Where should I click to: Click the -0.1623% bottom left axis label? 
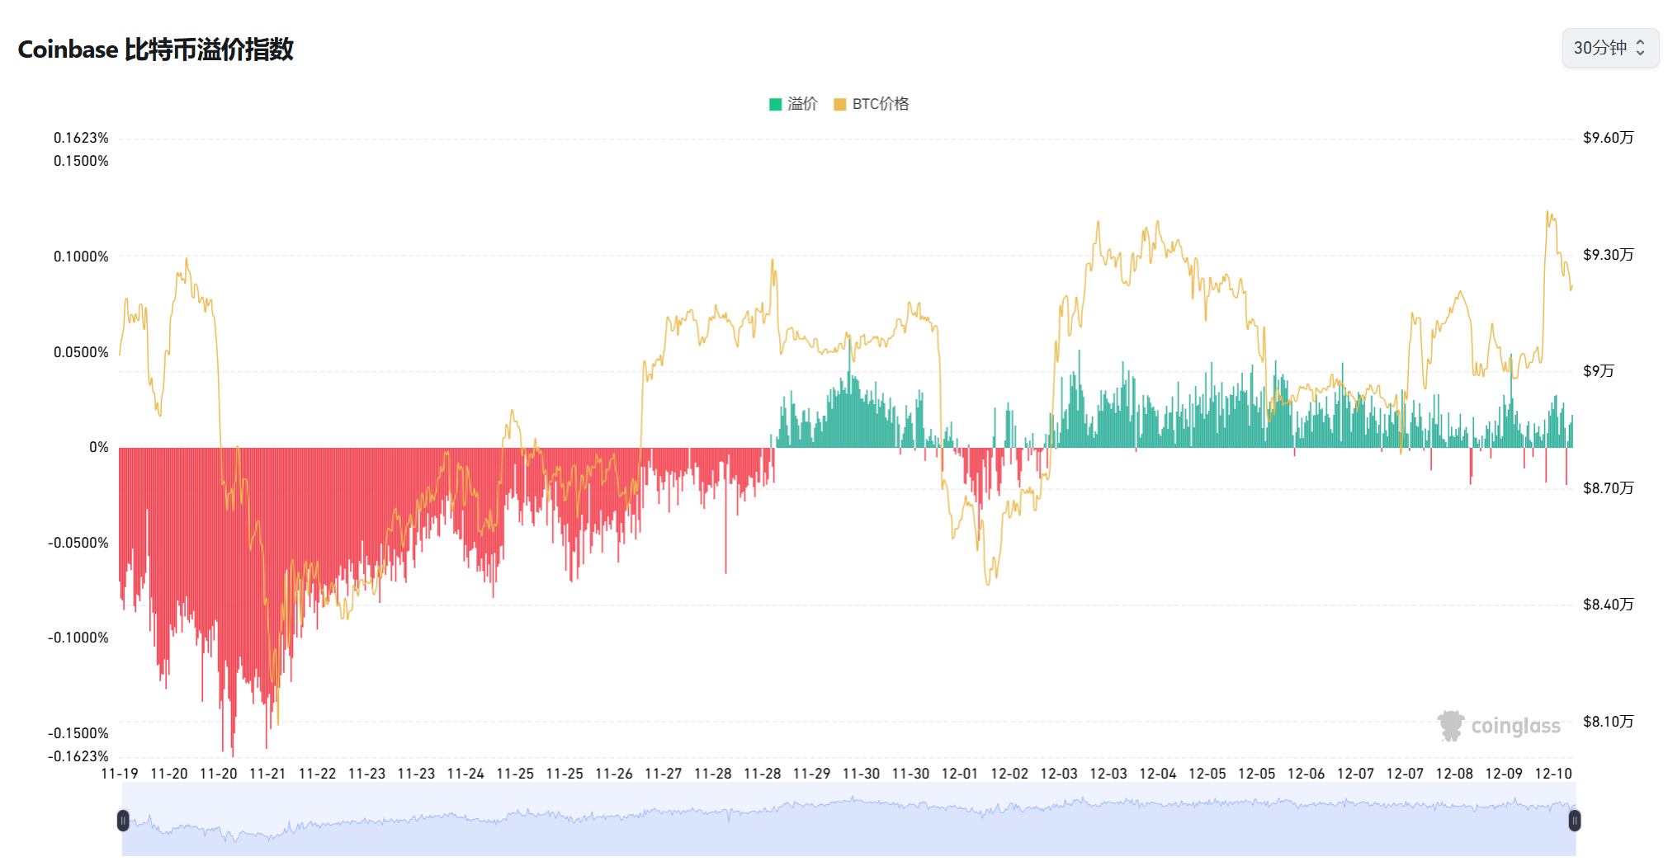pos(78,756)
